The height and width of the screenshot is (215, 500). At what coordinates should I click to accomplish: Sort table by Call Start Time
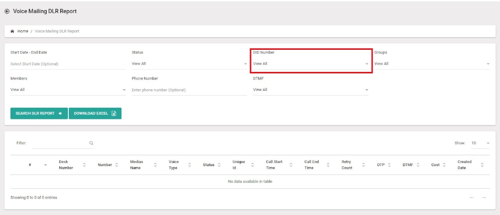click(x=279, y=165)
